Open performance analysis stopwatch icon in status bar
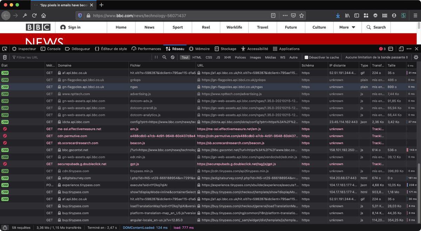This screenshot has width=421, height=231. [x=5, y=227]
